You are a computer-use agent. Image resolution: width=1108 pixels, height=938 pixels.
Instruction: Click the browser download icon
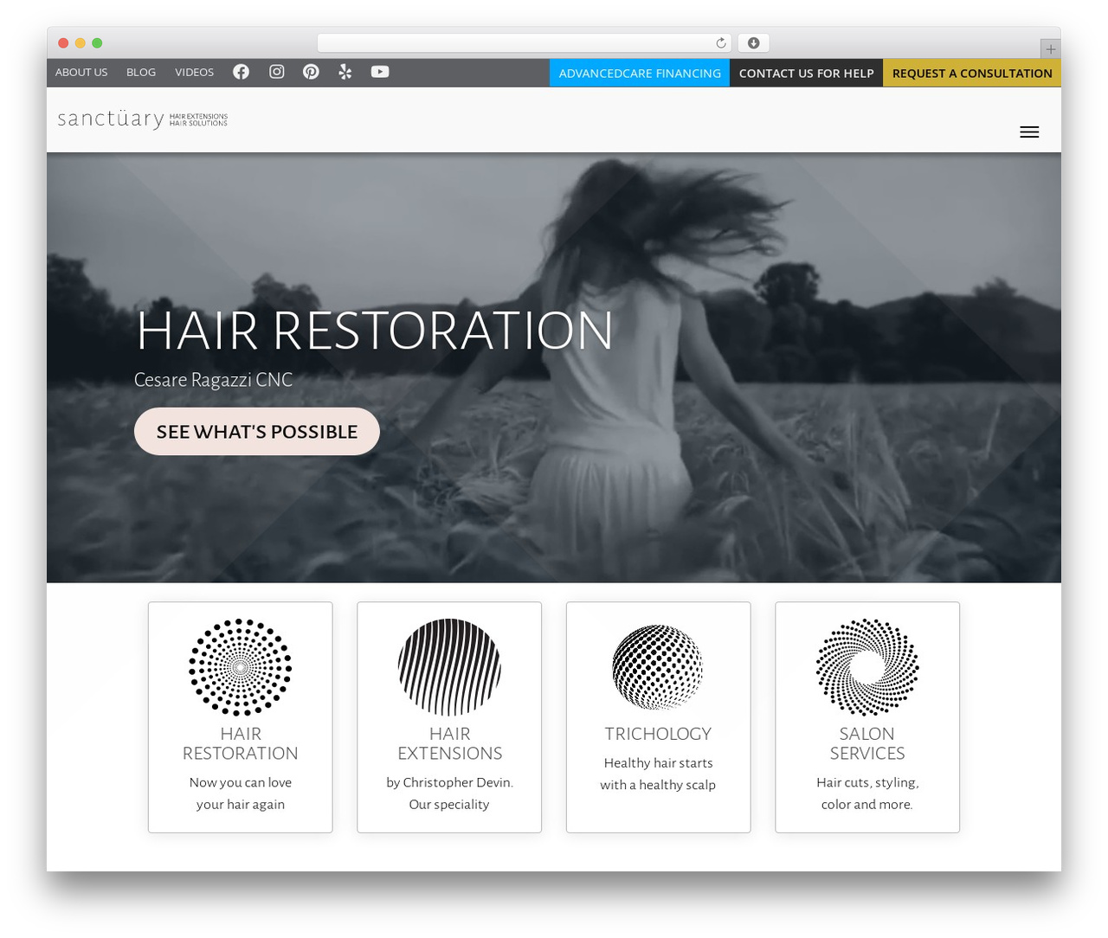[x=754, y=43]
